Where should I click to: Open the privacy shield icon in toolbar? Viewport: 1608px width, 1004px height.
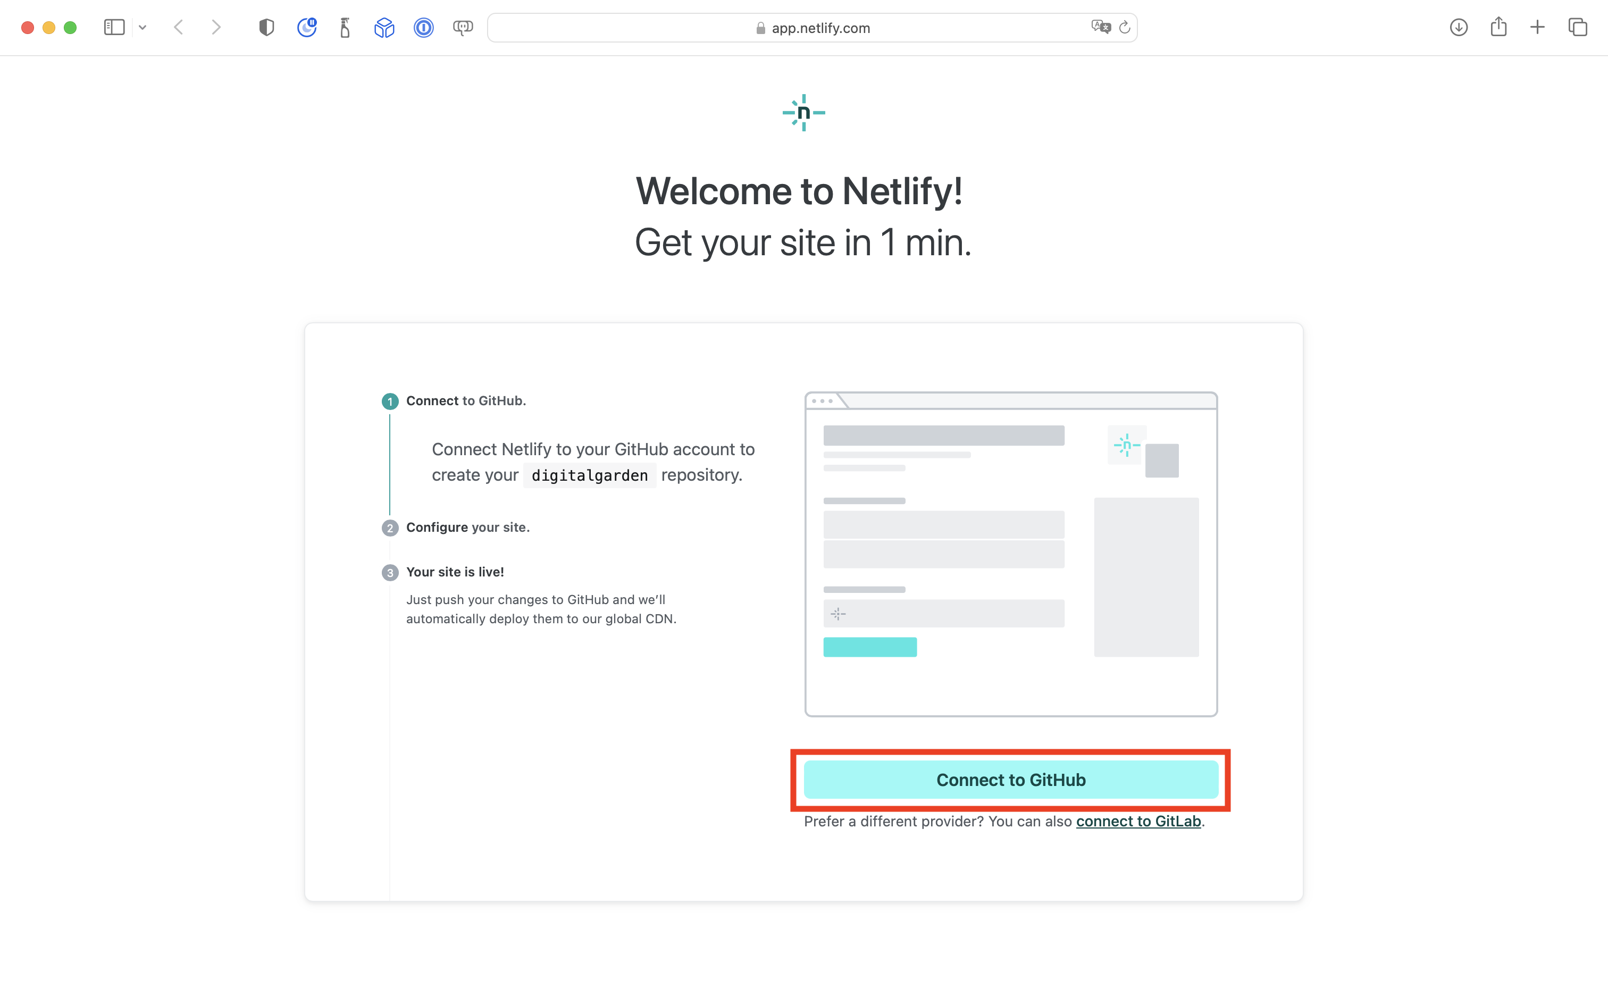(x=266, y=27)
